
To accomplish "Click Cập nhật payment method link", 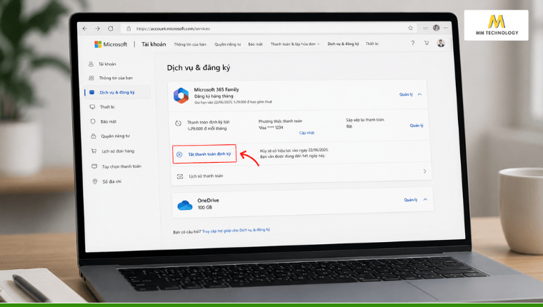I will [x=307, y=133].
